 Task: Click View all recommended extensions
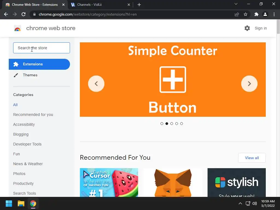tap(252, 158)
